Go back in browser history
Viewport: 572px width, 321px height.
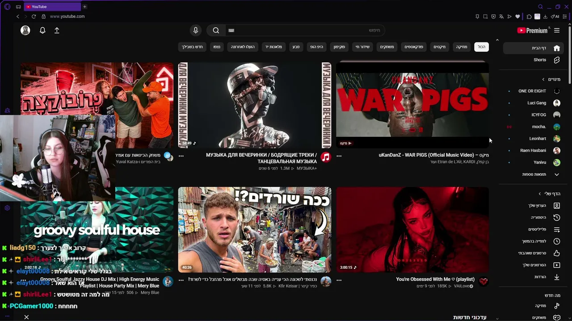tap(18, 16)
